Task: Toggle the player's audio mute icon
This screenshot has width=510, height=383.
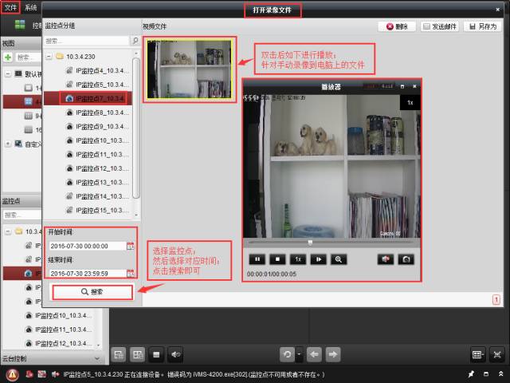Action: tap(386, 259)
